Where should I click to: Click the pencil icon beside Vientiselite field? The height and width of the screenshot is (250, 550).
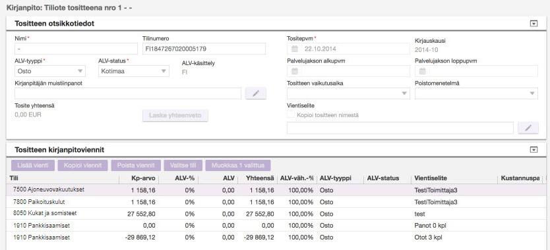point(528,128)
